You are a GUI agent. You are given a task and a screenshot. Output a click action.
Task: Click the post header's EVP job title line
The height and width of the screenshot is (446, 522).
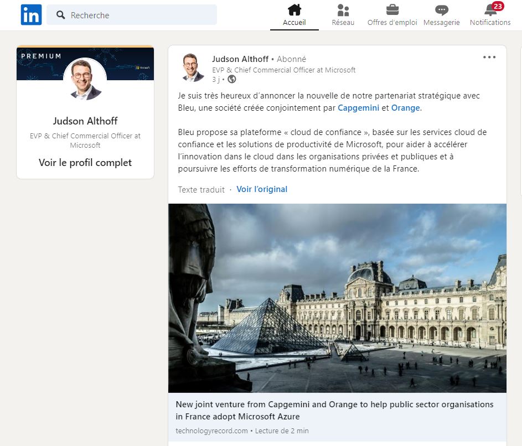tap(283, 70)
